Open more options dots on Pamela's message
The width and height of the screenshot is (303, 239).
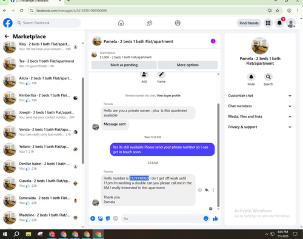213,190
